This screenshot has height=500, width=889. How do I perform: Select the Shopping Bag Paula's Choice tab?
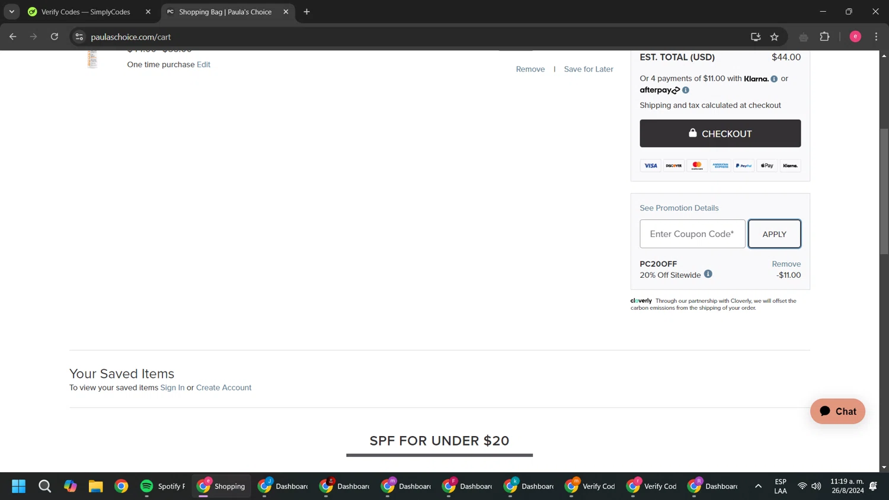coord(225,12)
